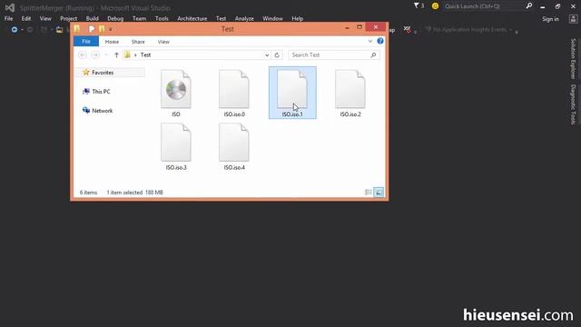Open the Architecture menu

[192, 18]
